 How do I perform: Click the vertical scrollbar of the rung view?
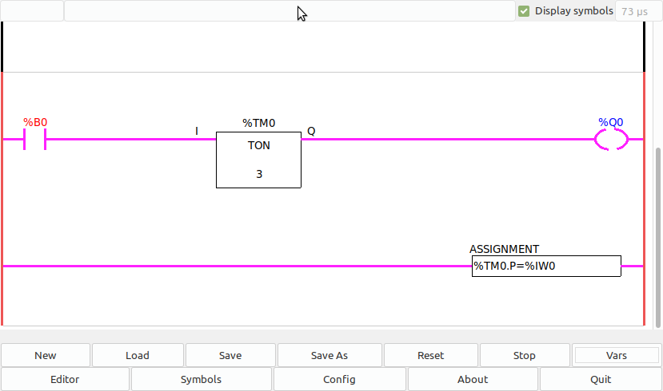(x=658, y=238)
